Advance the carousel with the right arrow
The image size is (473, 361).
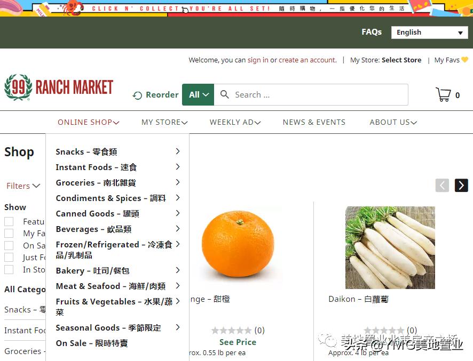pos(461,185)
